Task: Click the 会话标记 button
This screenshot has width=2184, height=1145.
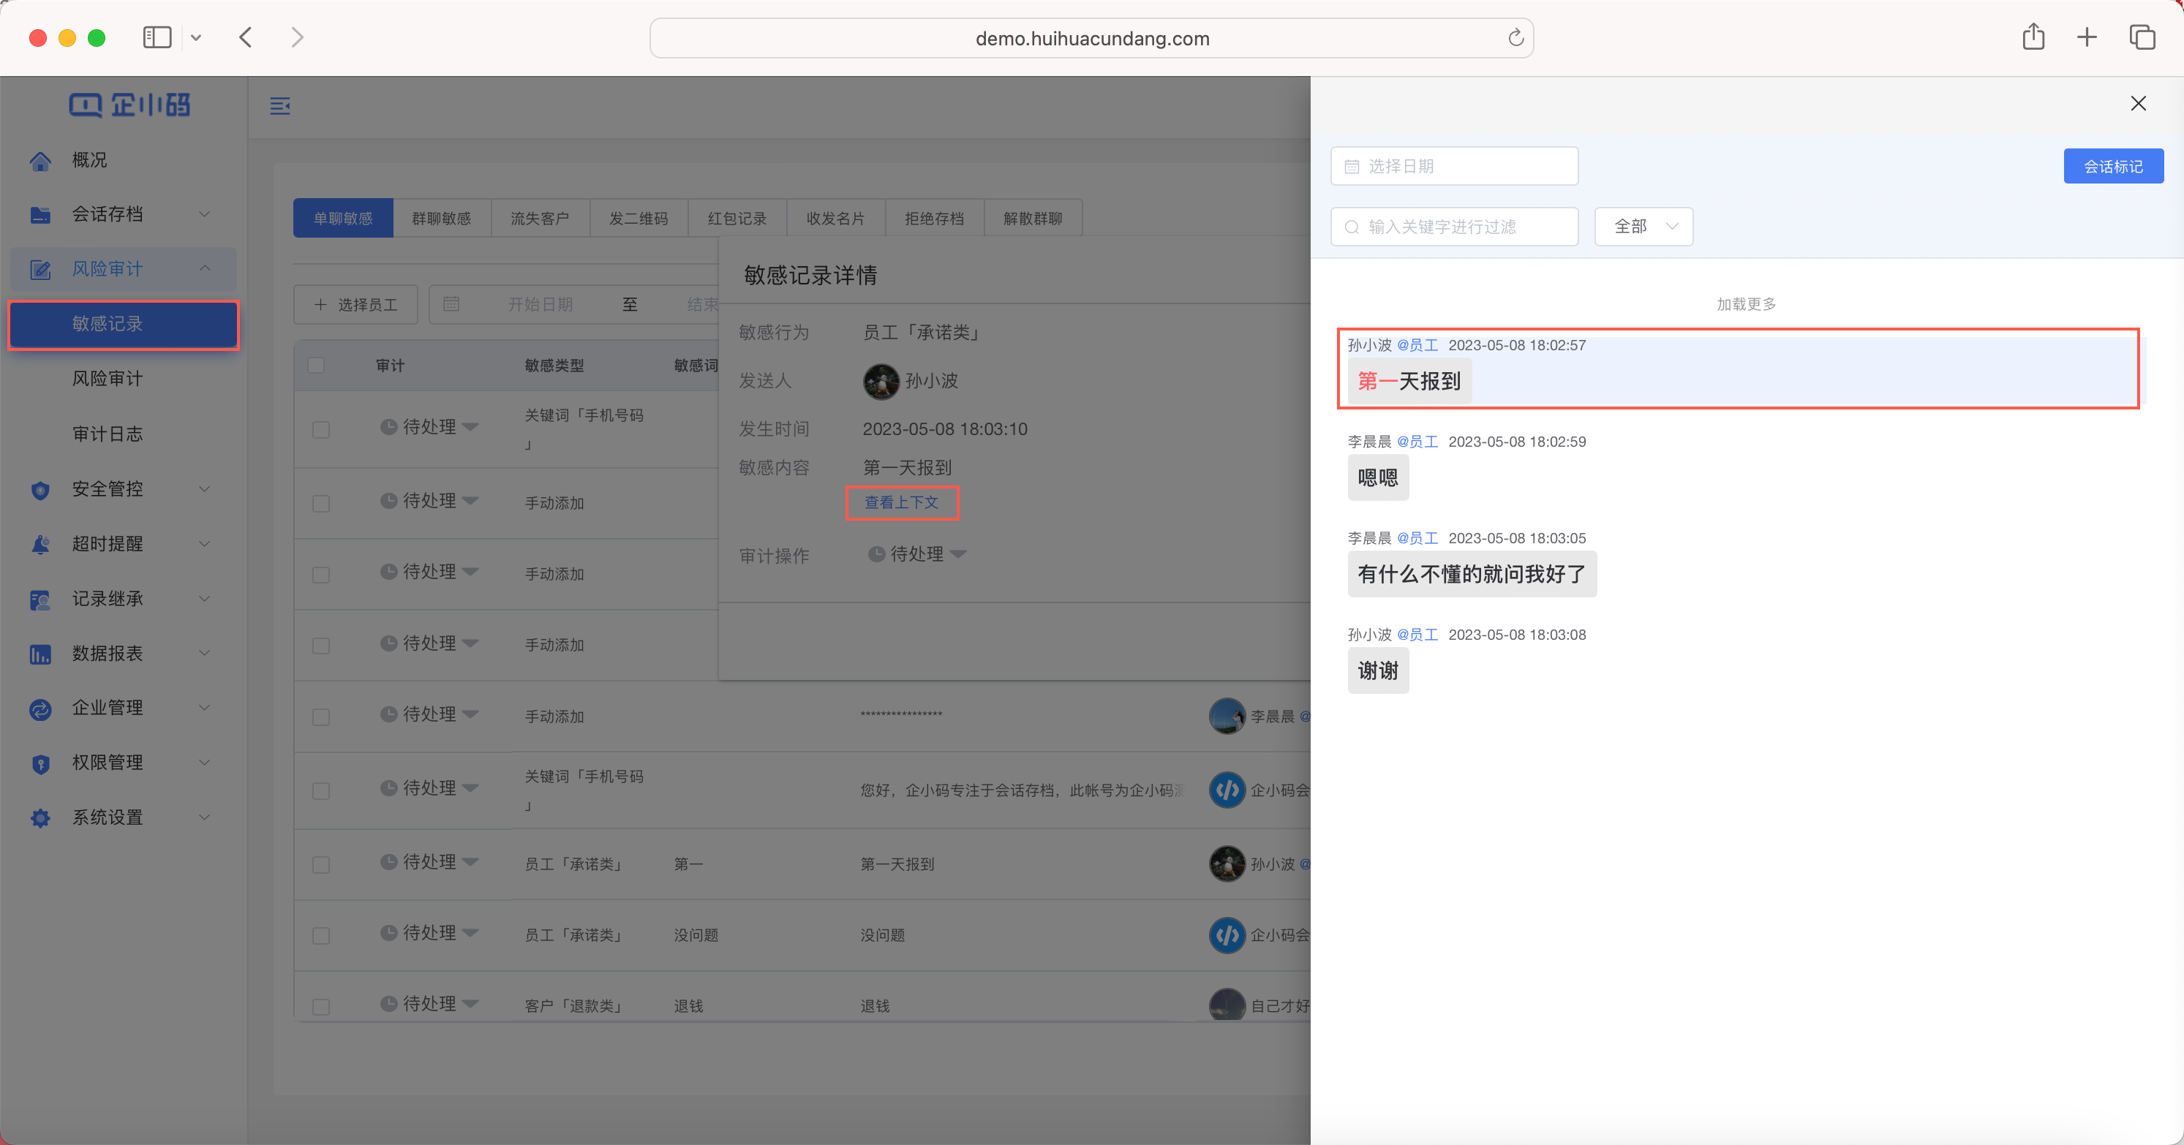Action: click(x=2113, y=166)
